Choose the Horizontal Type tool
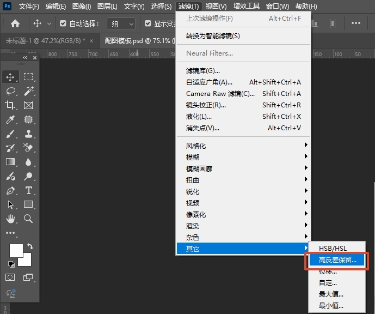The width and height of the screenshot is (375, 314). point(28,190)
